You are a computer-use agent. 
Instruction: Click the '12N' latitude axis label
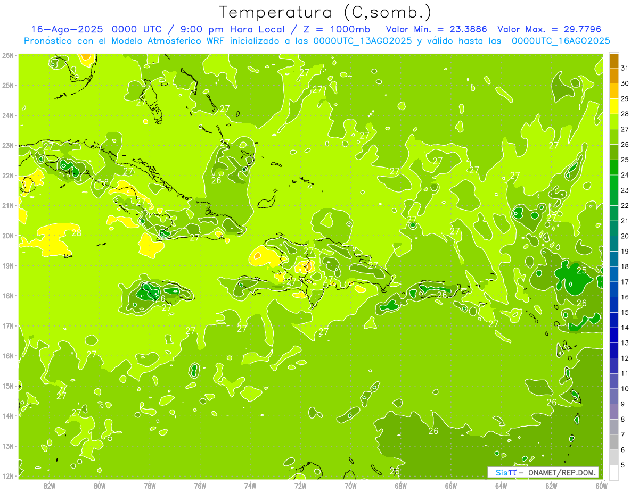pyautogui.click(x=7, y=476)
